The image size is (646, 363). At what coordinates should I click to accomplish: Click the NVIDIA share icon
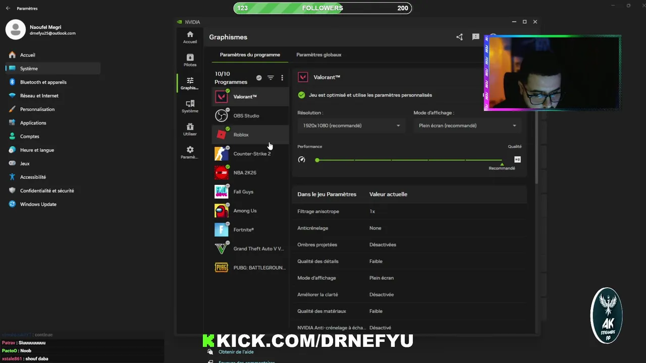(x=459, y=37)
